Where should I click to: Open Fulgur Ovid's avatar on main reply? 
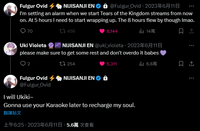coord(10,81)
